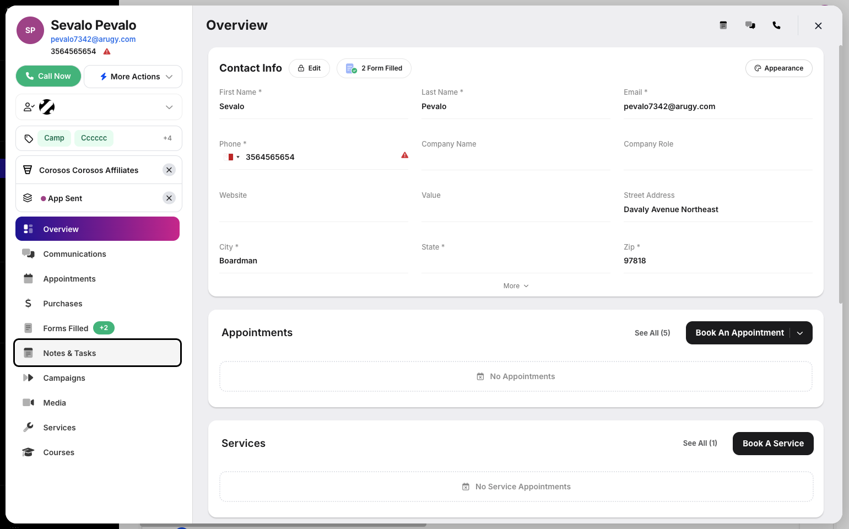This screenshot has width=849, height=529.
Task: Click layers icon beside App Sent
Action: (x=28, y=198)
